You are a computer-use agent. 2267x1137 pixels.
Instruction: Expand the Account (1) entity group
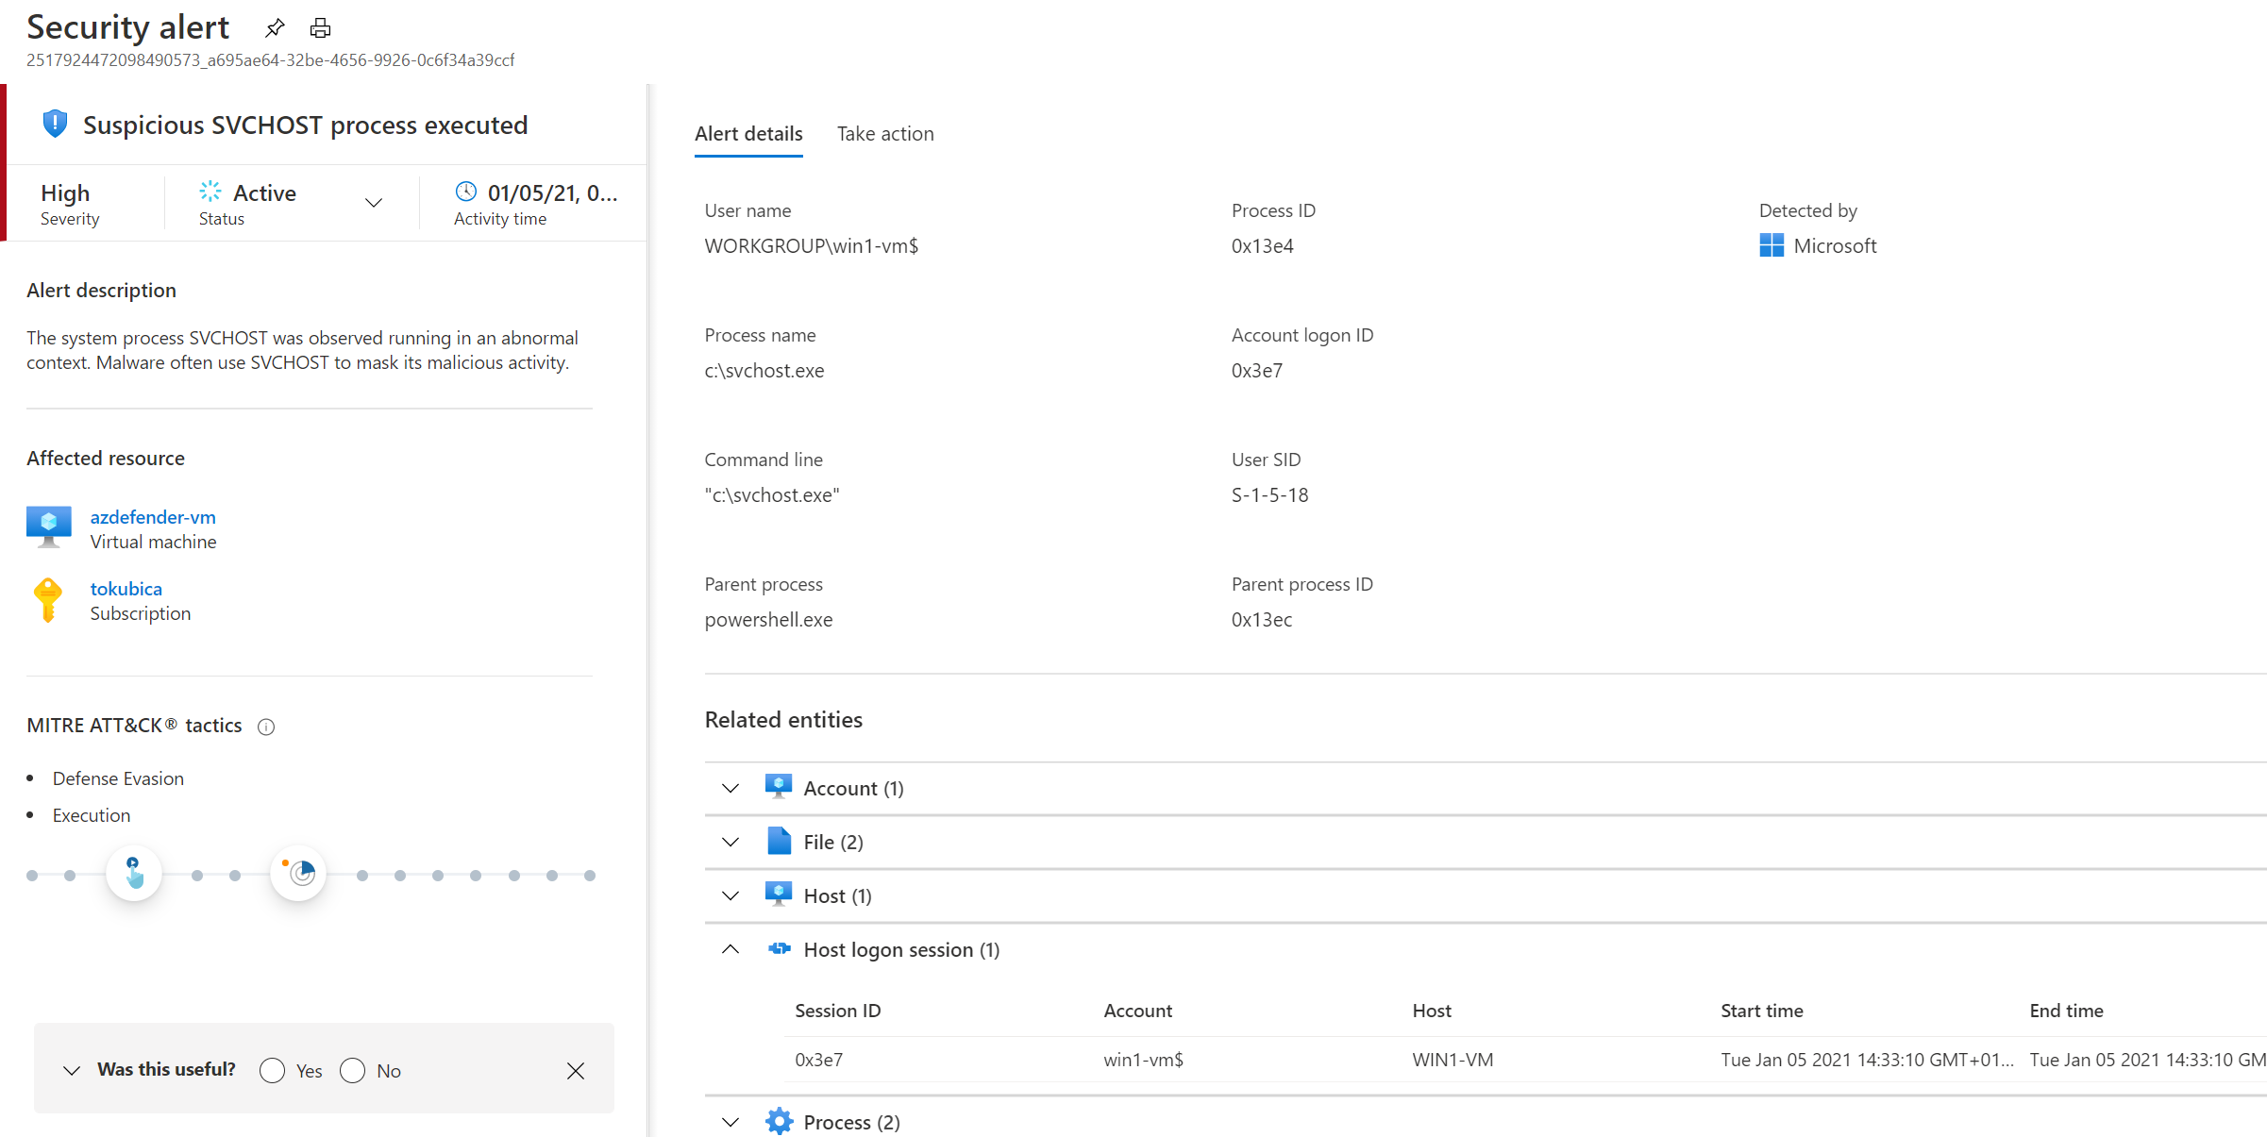[x=730, y=788]
